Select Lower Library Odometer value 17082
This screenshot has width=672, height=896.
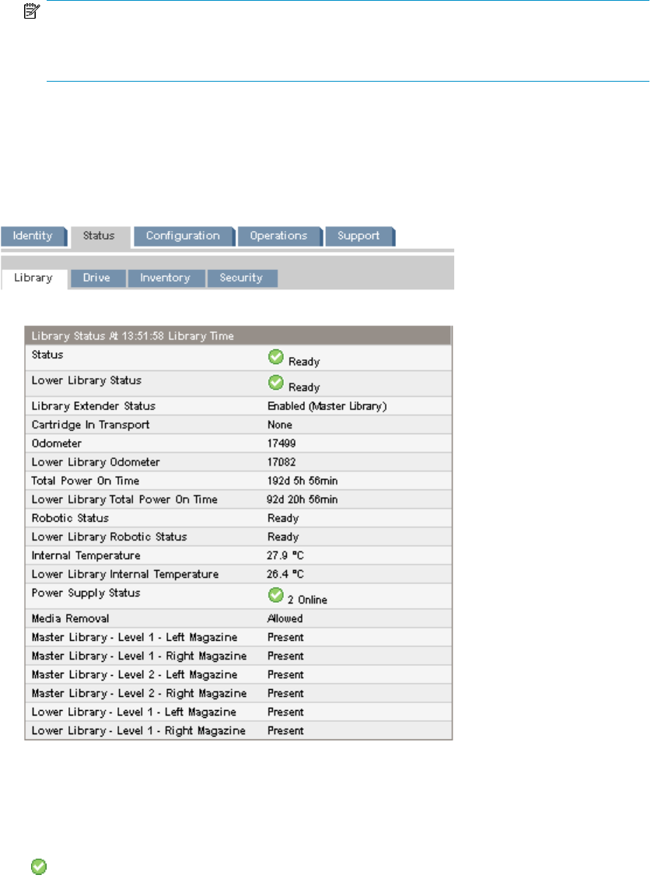[x=281, y=462]
